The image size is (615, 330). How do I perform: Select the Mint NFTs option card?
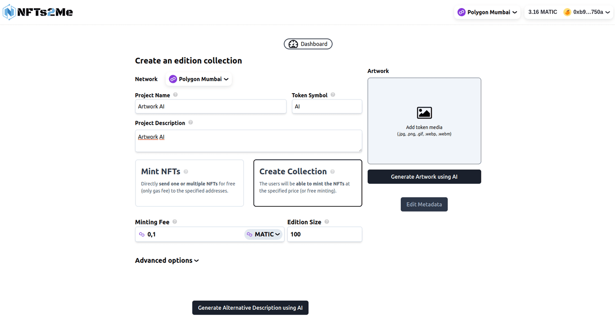tap(189, 183)
